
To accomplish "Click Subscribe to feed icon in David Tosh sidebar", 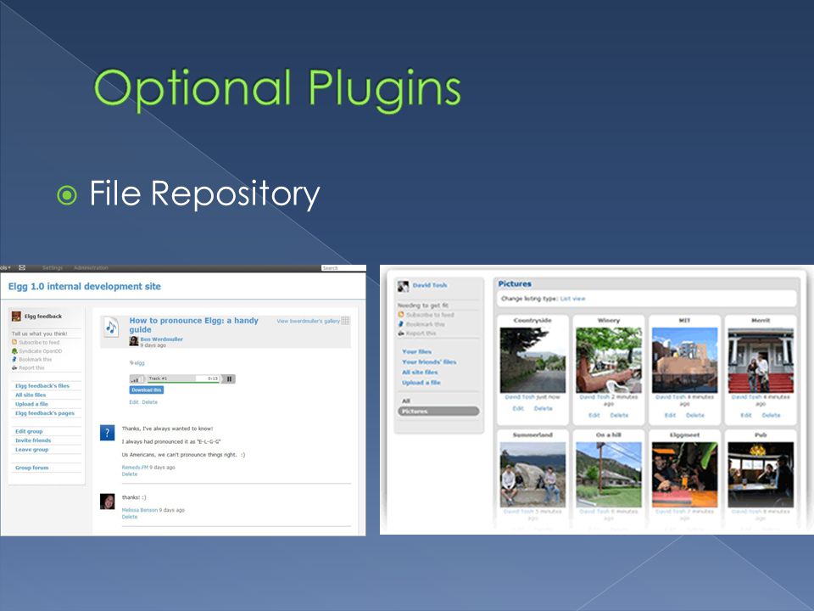I will (401, 315).
